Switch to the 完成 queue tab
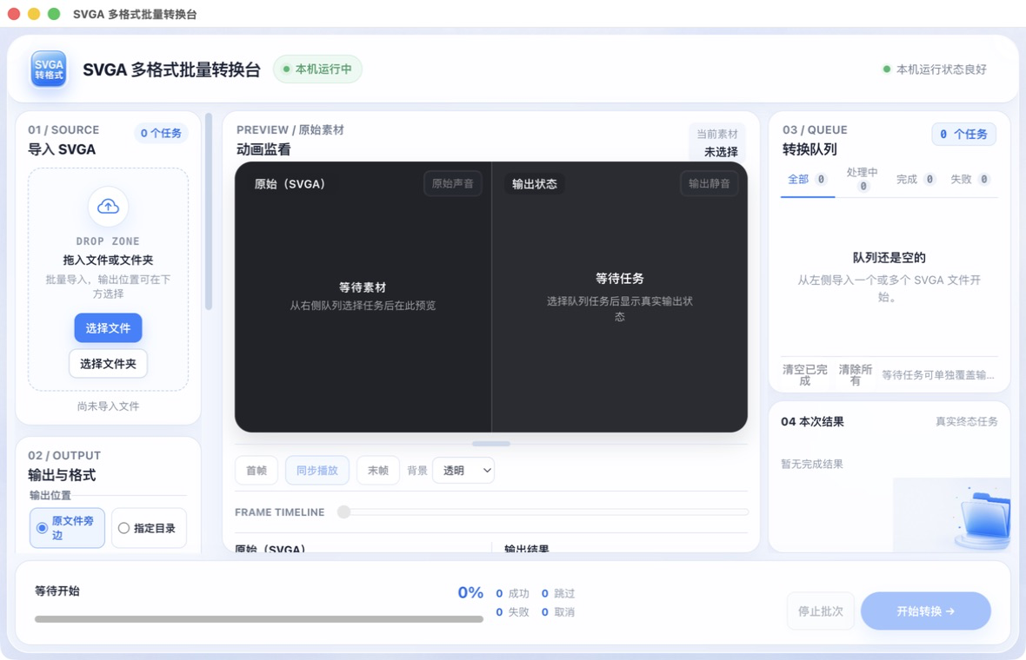This screenshot has height=660, width=1026. click(916, 179)
